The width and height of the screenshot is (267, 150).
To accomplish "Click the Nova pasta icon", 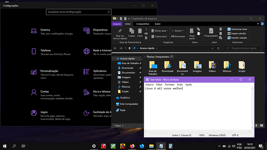I will point(192,31).
